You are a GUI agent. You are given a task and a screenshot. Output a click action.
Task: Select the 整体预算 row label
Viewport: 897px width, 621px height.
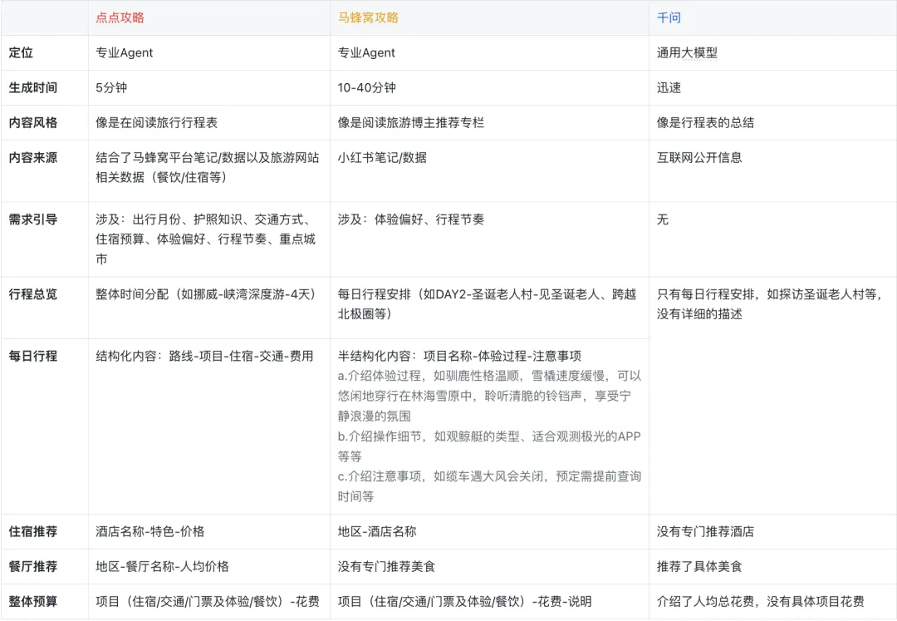33,602
